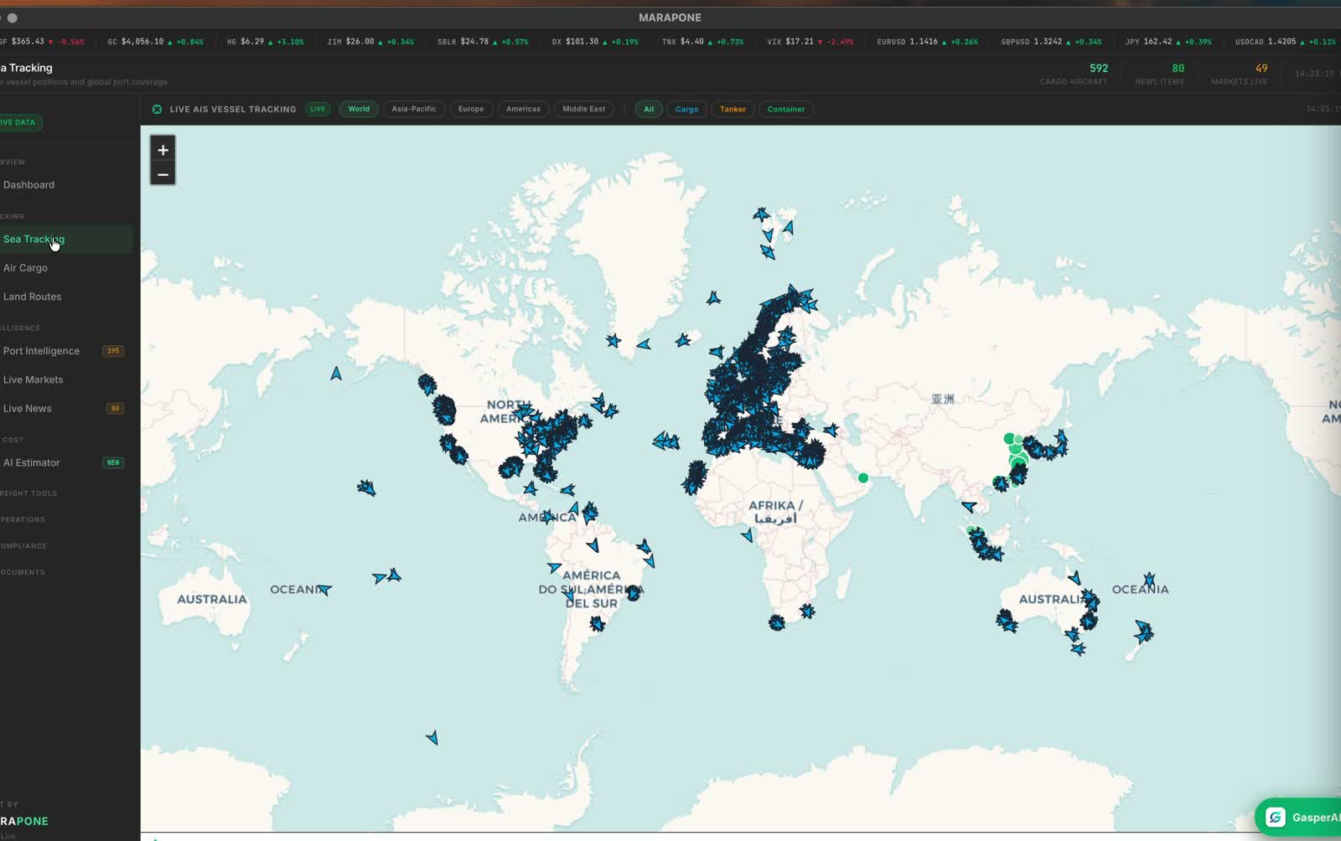Image resolution: width=1341 pixels, height=841 pixels.
Task: Open the Live Markets page
Action: (66, 379)
